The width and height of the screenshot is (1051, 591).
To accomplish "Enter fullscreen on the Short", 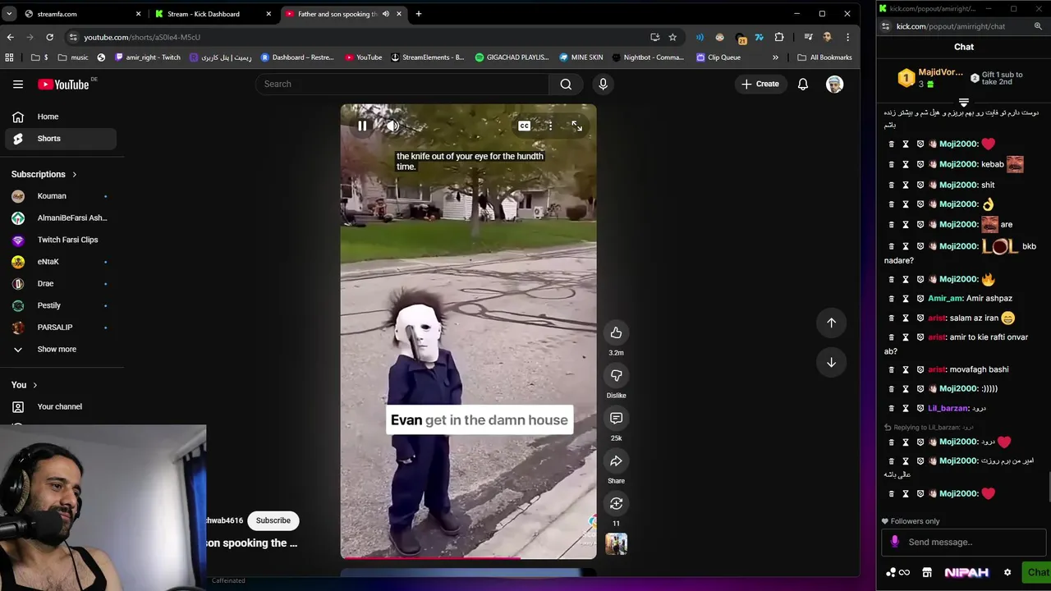I will pos(576,126).
